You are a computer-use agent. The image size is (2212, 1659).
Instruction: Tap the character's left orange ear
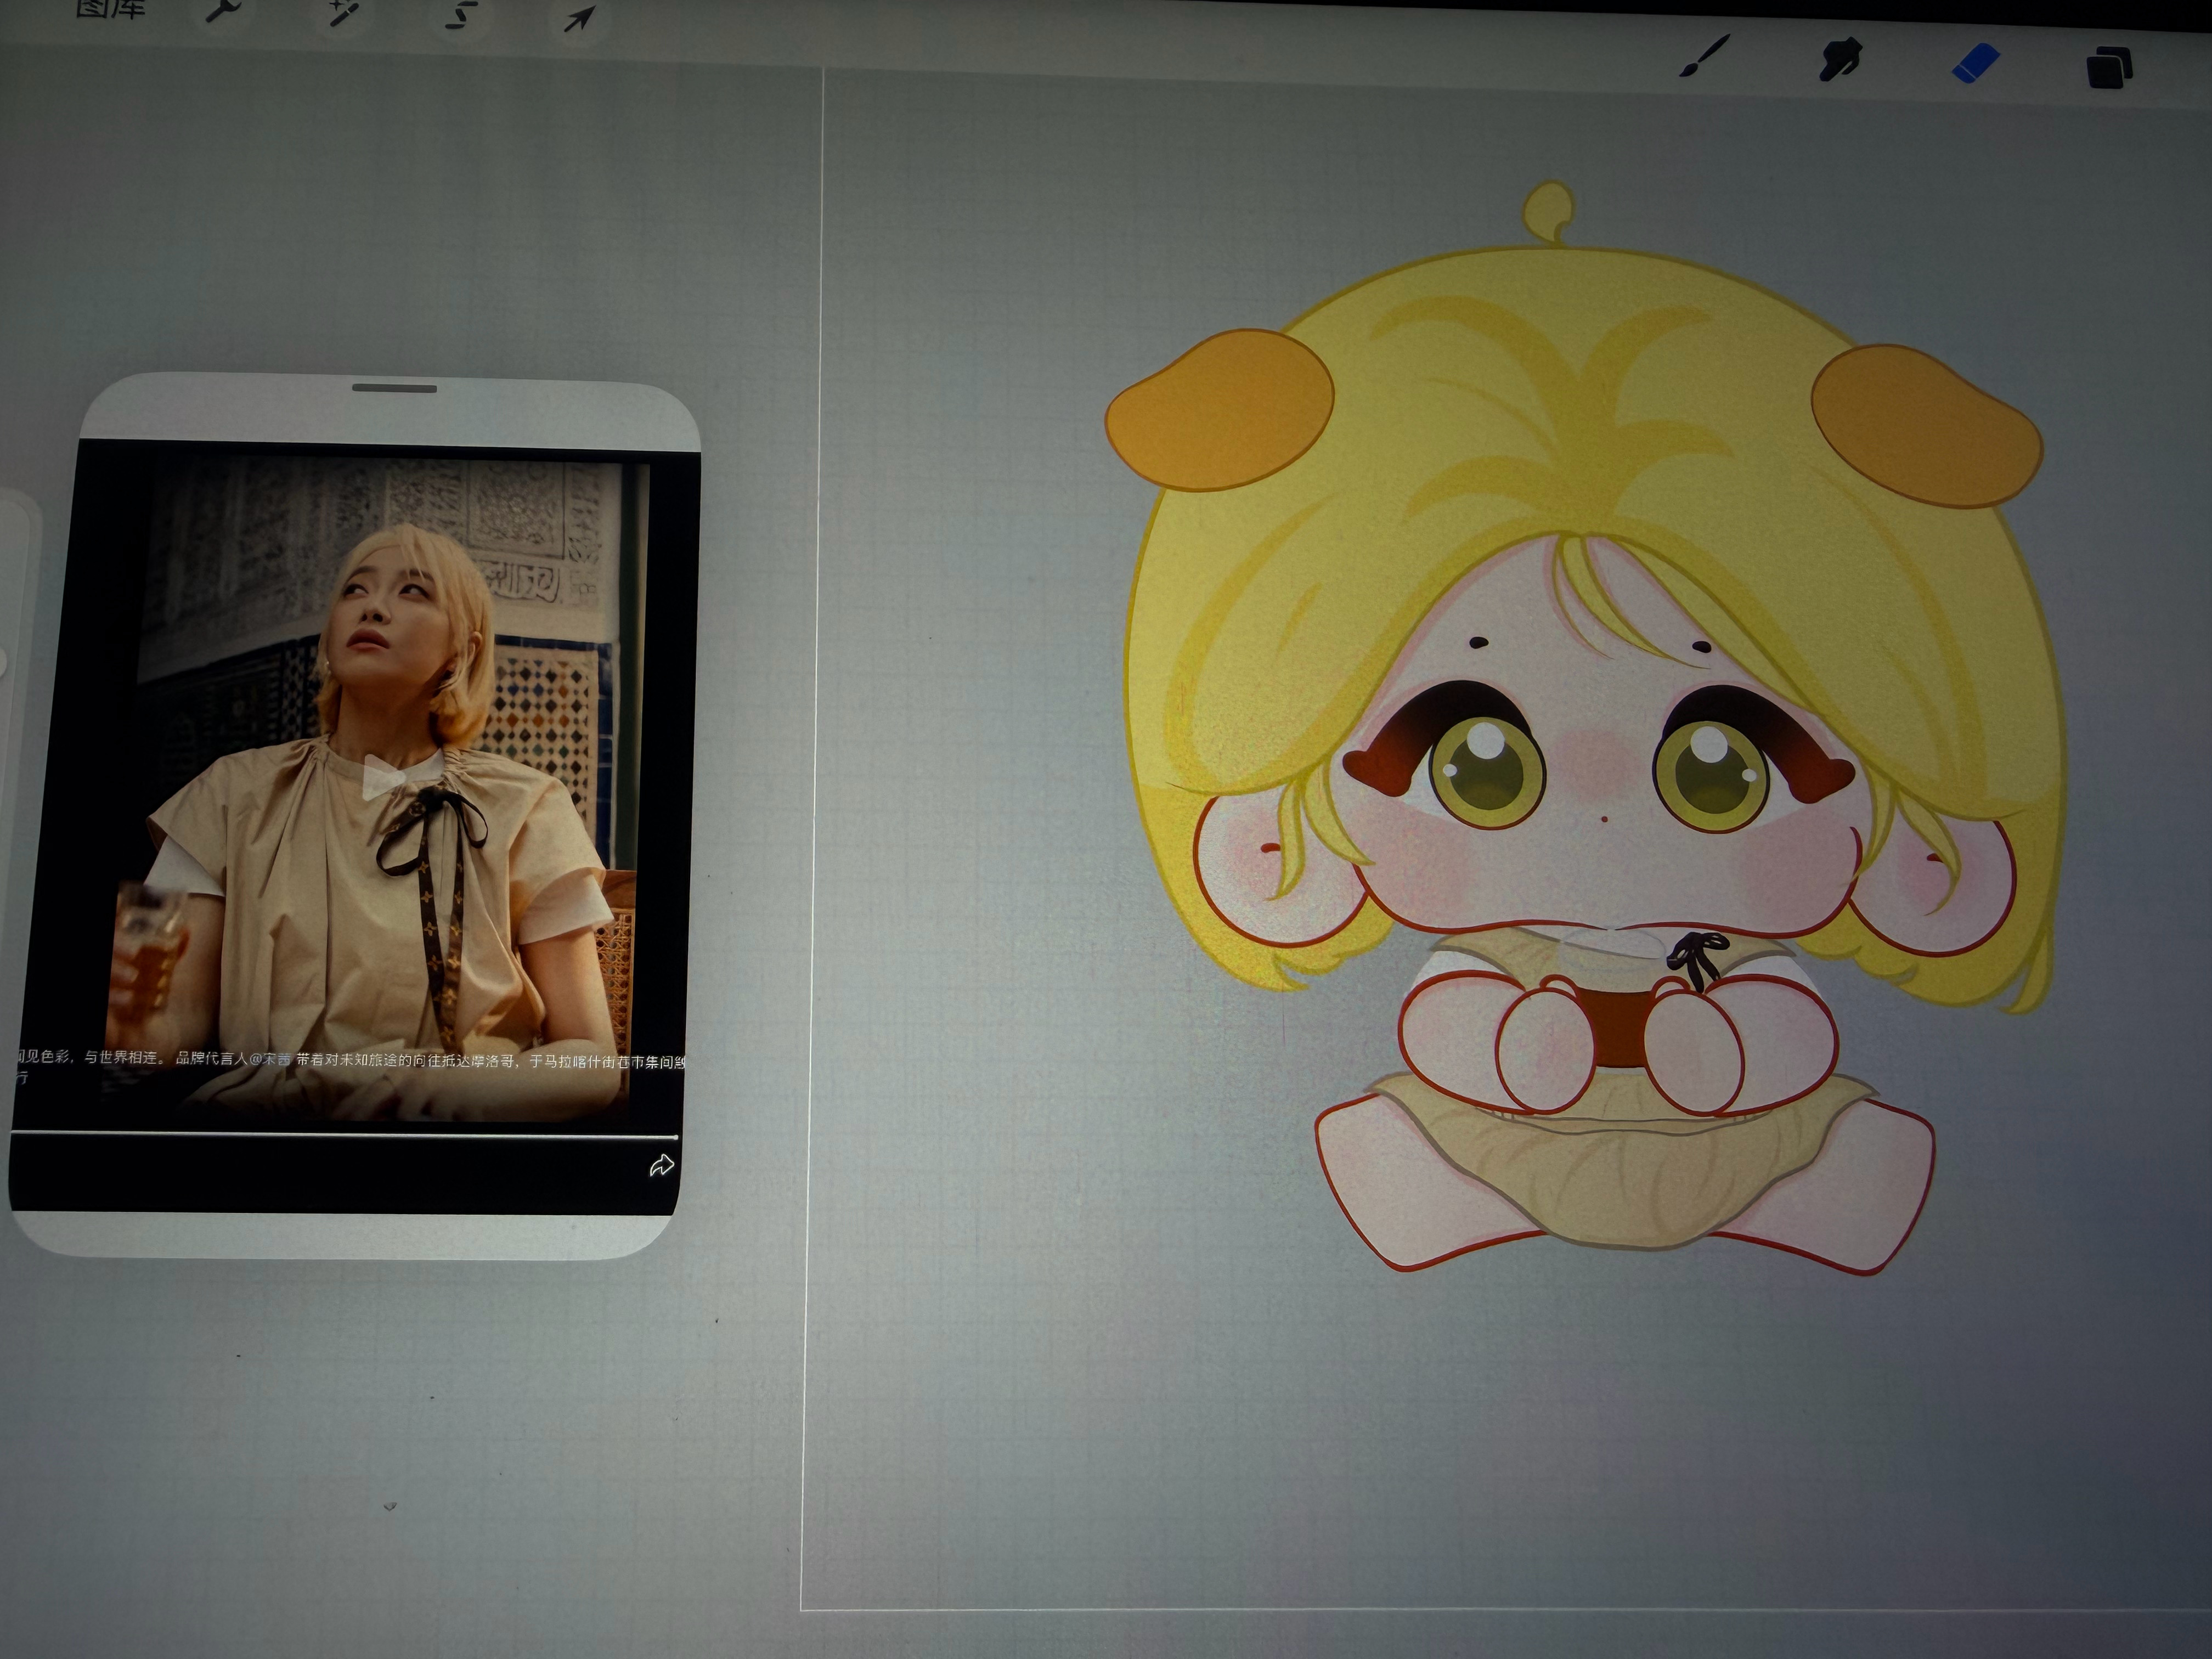pyautogui.click(x=1220, y=410)
